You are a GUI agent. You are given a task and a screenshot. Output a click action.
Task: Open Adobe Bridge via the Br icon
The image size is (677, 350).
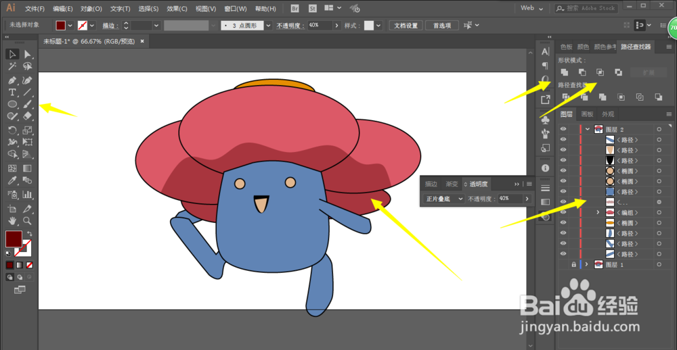point(295,8)
